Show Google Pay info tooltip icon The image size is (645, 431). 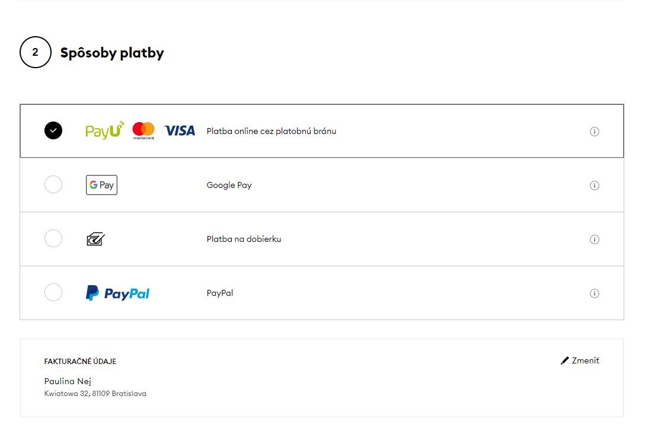[x=595, y=186]
